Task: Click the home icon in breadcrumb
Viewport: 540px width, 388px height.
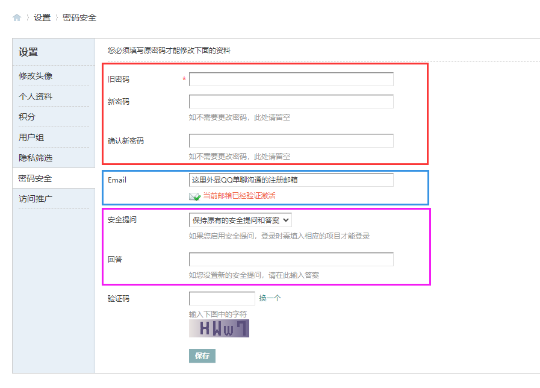Action: tap(16, 17)
